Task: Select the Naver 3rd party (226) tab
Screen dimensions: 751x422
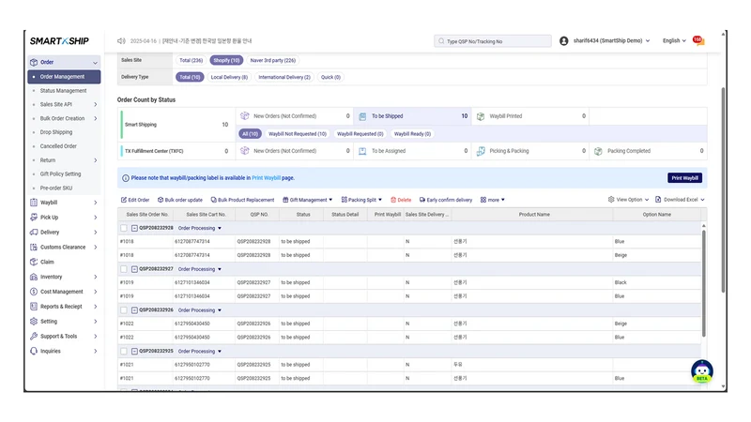Action: 272,60
